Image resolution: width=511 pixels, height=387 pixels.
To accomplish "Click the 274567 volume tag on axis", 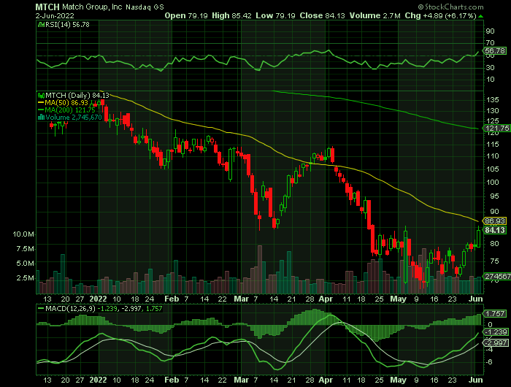I will 498,277.
